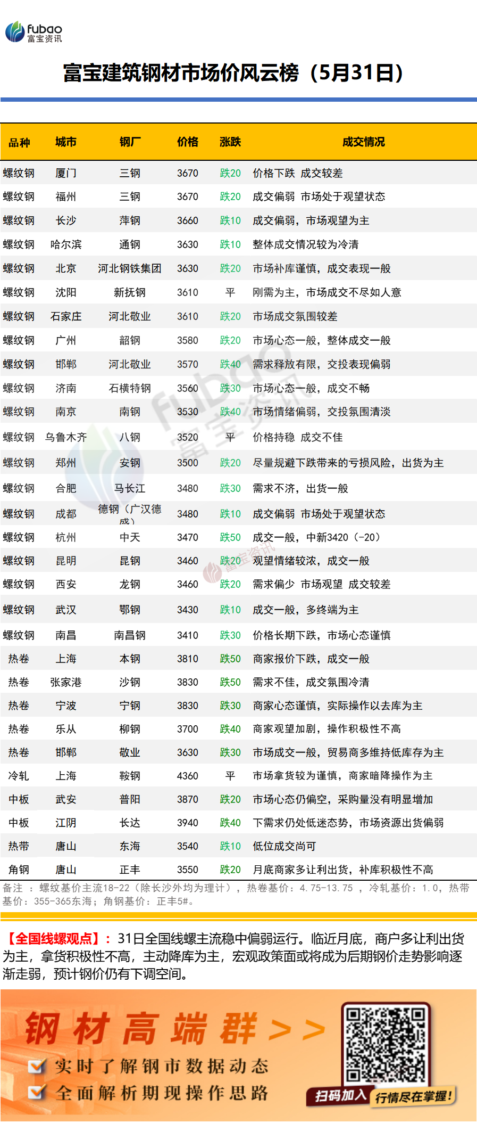Click the checkmark beside 全面解析期现操作思路

(x=37, y=1093)
